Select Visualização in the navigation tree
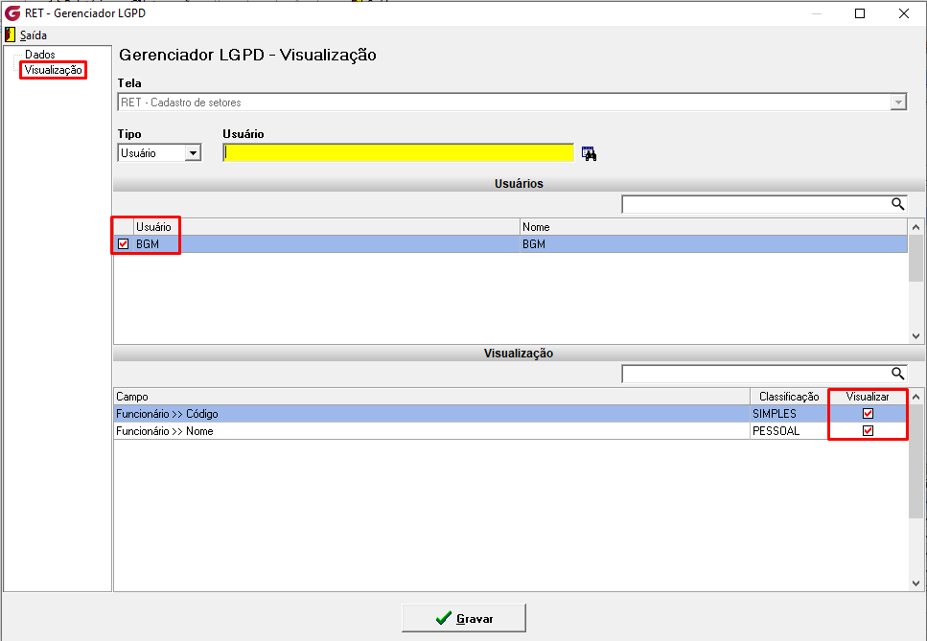This screenshot has height=641, width=927. pos(54,70)
